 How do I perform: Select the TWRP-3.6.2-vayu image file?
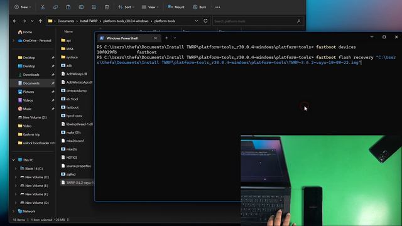tap(78, 183)
